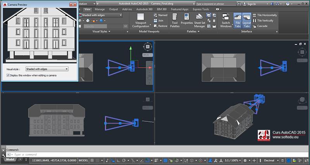
Task: Open the Featured Apps tab
Action: click(x=179, y=9)
